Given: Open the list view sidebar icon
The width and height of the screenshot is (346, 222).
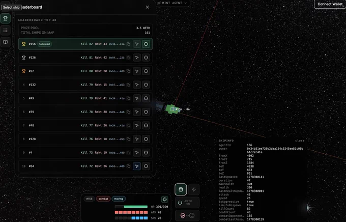Looking at the screenshot, I should (5, 30).
